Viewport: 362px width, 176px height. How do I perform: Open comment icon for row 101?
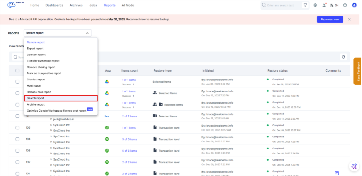tap(336, 173)
